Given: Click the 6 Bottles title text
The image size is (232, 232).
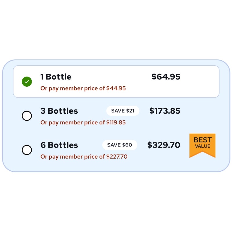Looking at the screenshot, I should 59,145.
